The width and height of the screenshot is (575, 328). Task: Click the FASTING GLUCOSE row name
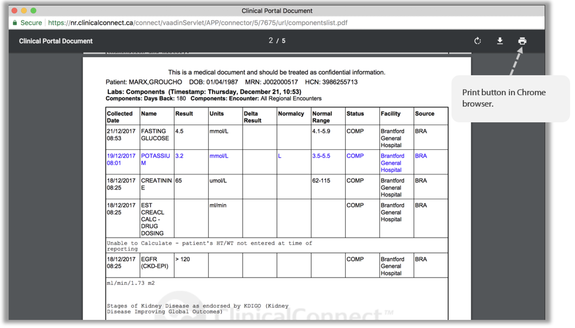(x=155, y=135)
